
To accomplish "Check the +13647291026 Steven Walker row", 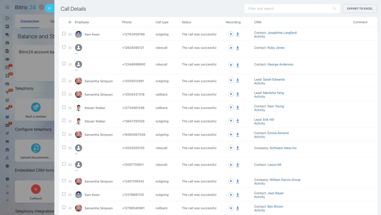I will 64,120.
